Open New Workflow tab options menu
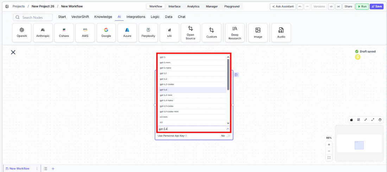 coord(37,168)
